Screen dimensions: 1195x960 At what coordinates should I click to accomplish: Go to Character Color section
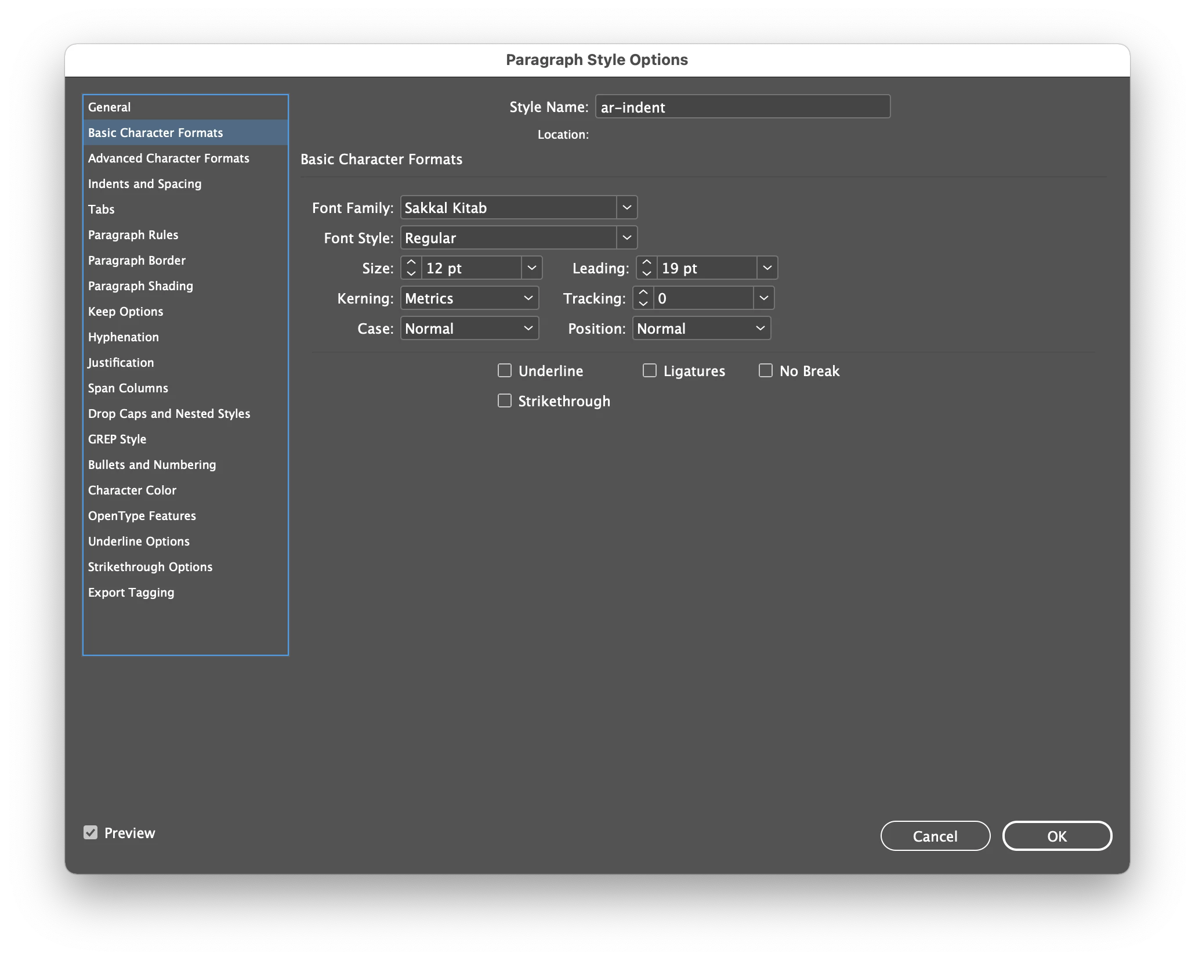click(132, 490)
